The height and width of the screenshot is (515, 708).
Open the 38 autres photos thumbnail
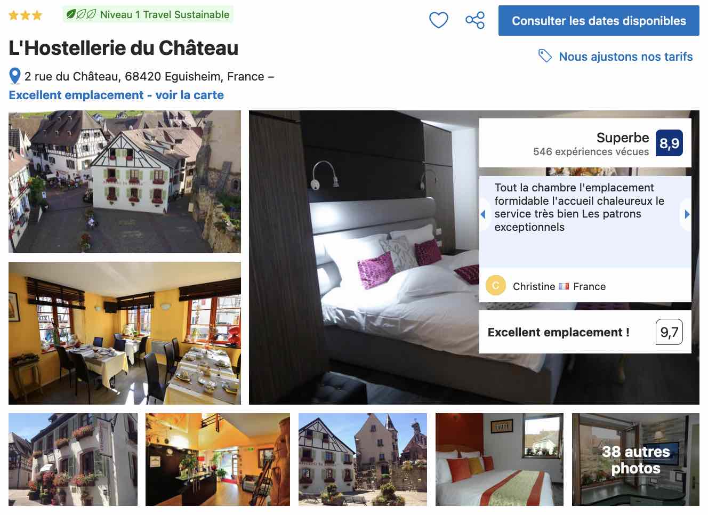click(x=635, y=460)
